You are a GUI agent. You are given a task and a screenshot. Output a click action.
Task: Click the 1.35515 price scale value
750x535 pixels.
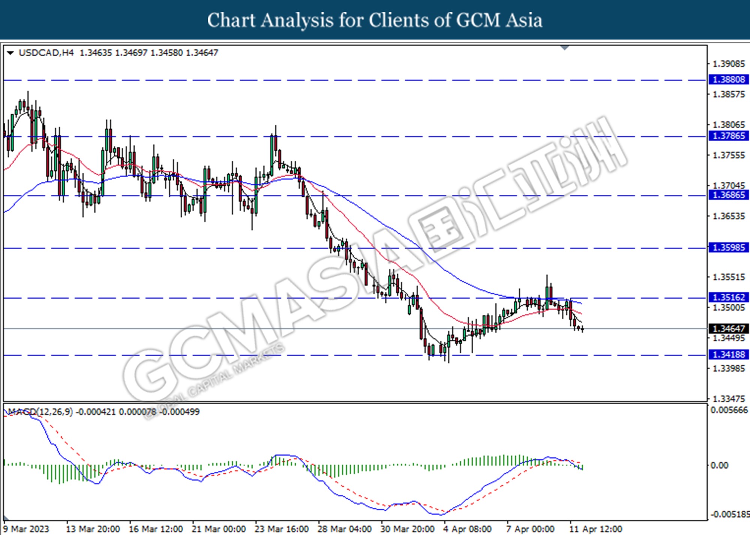729,277
